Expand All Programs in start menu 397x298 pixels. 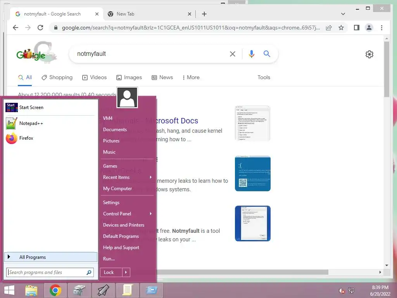click(x=51, y=257)
